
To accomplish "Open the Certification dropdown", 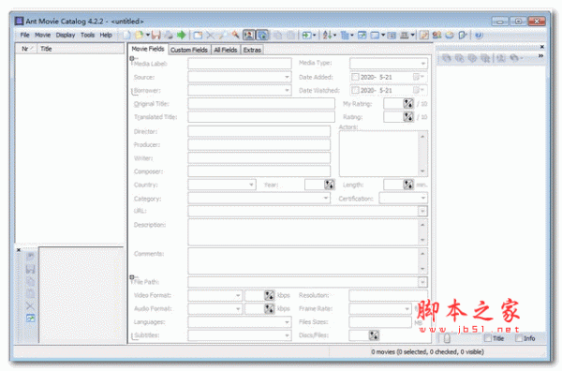I will (423, 198).
